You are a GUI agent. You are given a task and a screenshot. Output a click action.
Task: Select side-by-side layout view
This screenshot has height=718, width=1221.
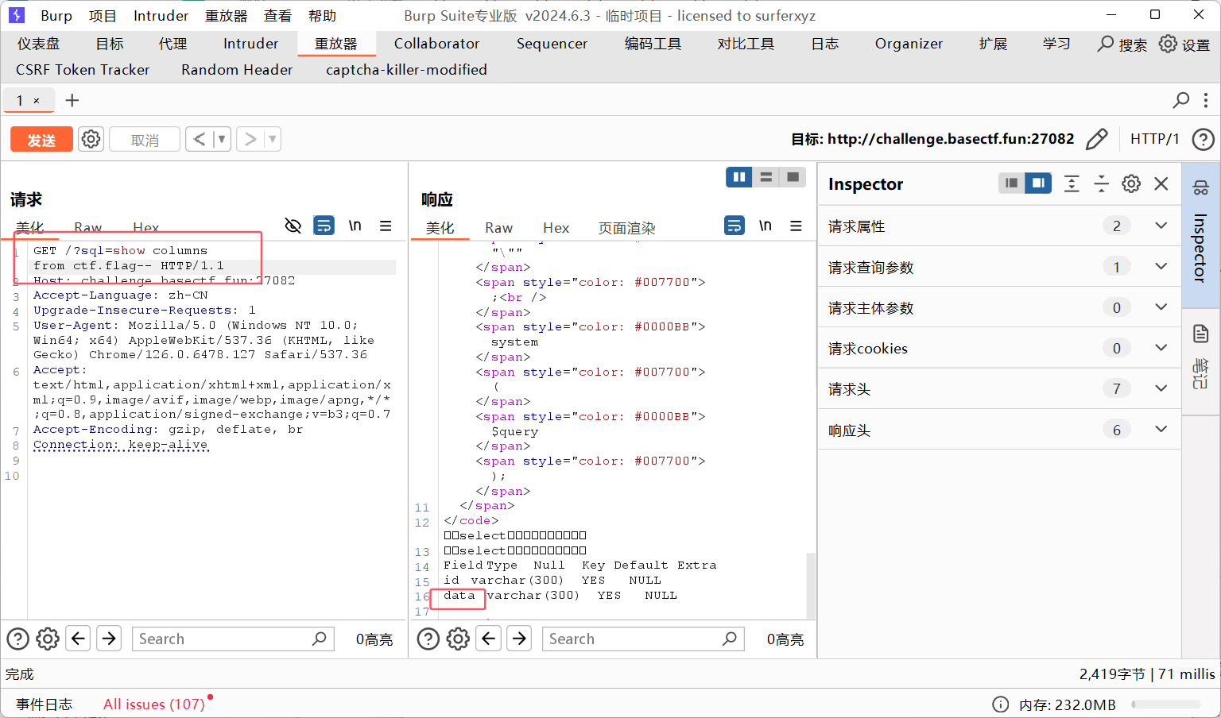[739, 177]
